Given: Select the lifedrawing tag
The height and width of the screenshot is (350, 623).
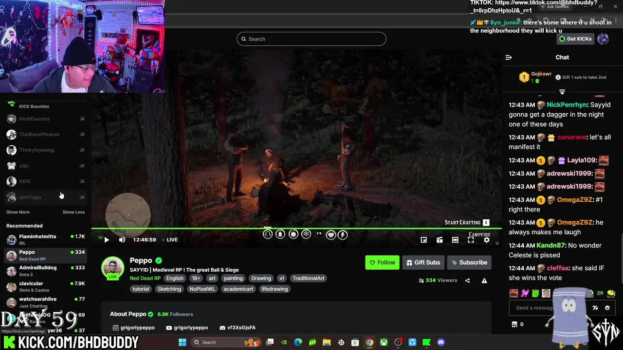Looking at the screenshot, I should [275, 289].
